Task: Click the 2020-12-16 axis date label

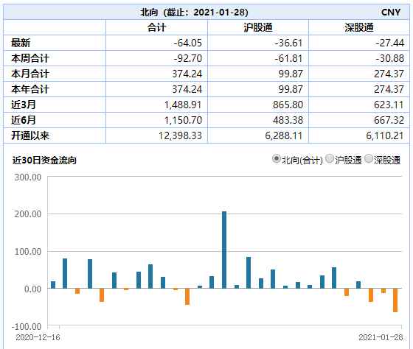Action: point(38,337)
